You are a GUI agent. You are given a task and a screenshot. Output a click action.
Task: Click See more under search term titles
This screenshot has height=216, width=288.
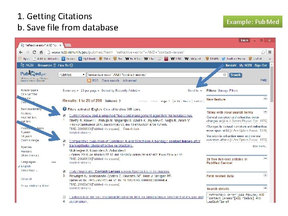point(260,146)
